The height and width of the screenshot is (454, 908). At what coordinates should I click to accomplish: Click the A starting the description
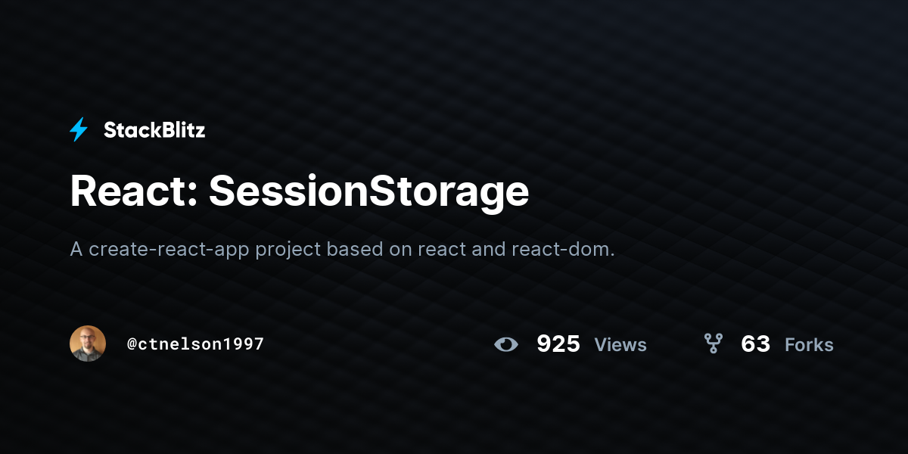(76, 249)
